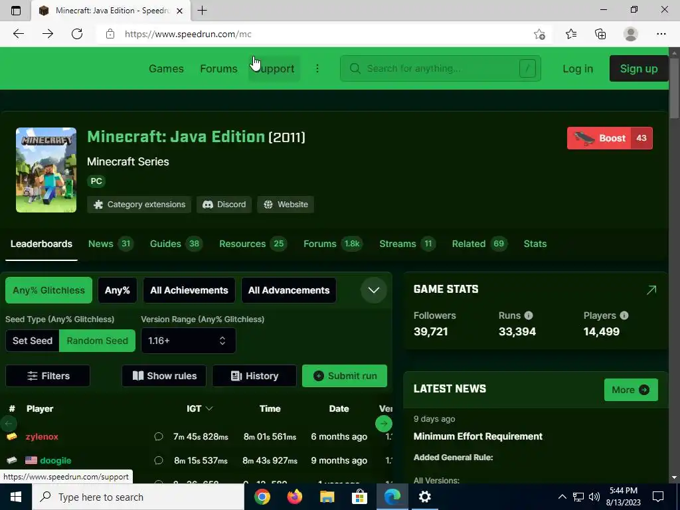The height and width of the screenshot is (510, 680).
Task: Open the Related tab
Action: coord(479,244)
